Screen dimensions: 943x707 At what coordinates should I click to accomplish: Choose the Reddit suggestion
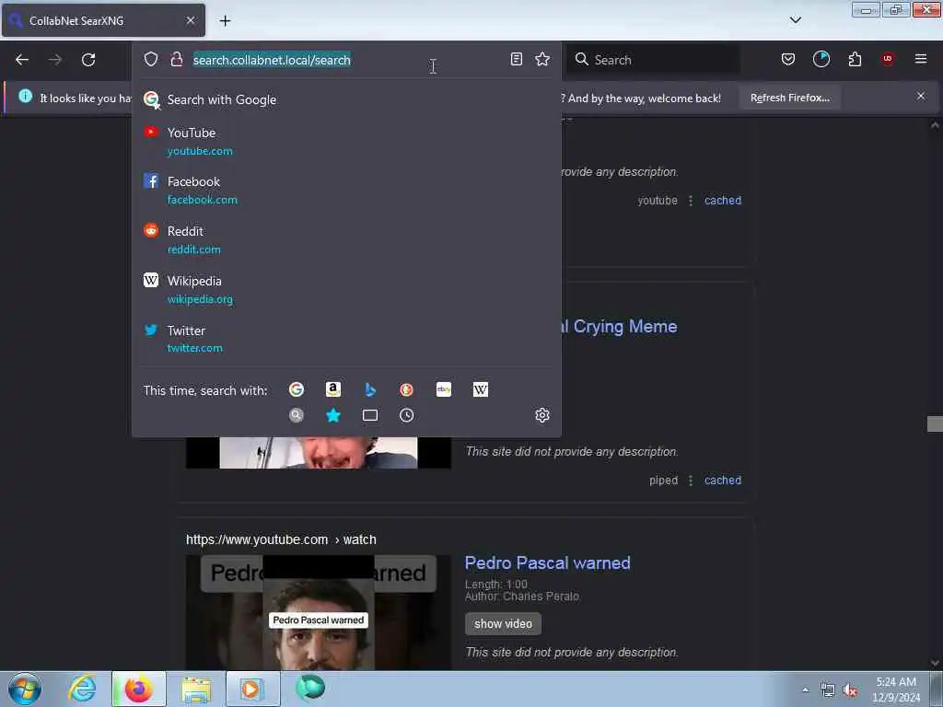point(346,240)
